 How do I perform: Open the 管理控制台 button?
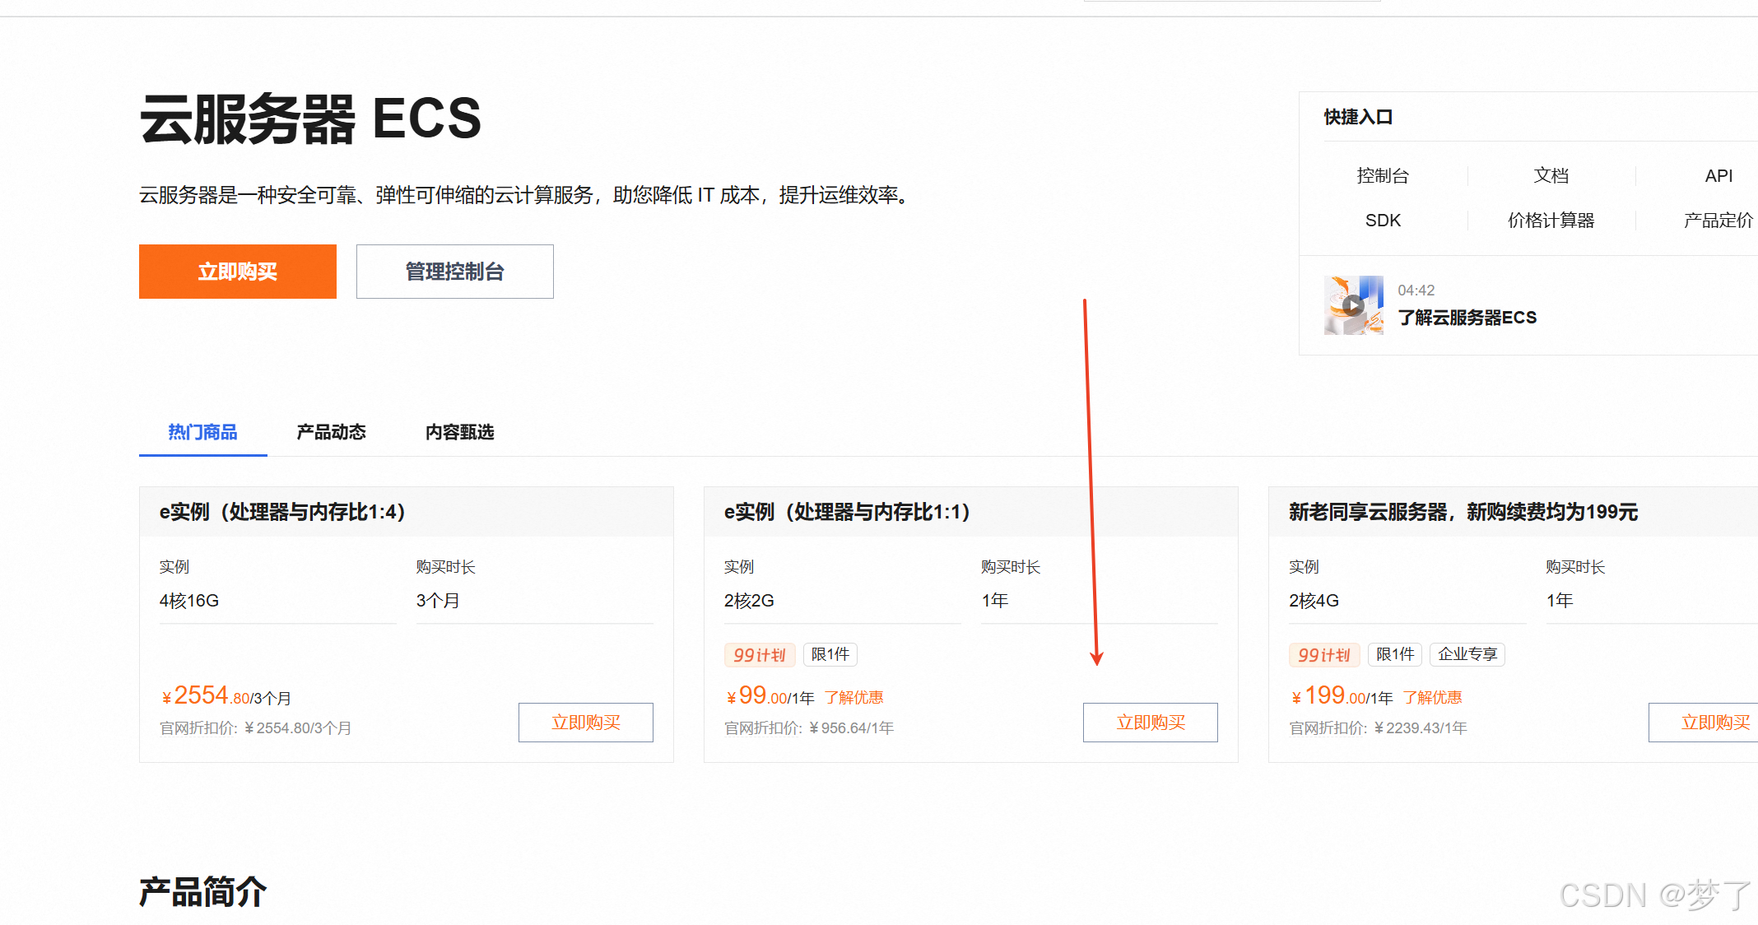[x=454, y=272]
